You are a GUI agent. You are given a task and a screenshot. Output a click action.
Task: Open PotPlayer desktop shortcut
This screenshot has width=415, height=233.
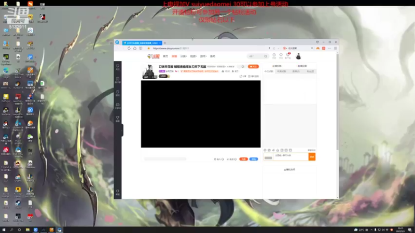click(x=6, y=98)
